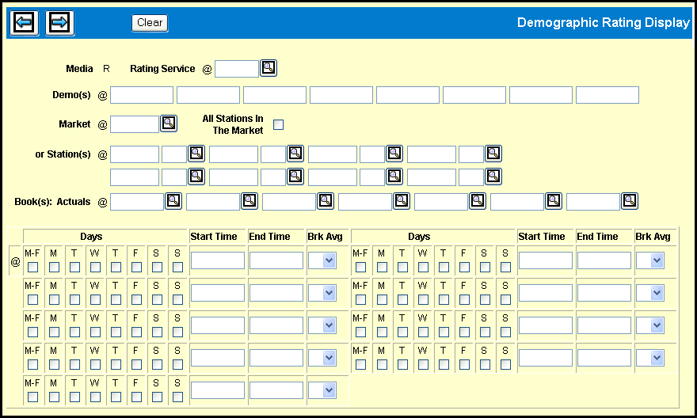This screenshot has height=418, width=697.
Task: Open the third Book(s) Actuals lookup icon
Action: (326, 201)
